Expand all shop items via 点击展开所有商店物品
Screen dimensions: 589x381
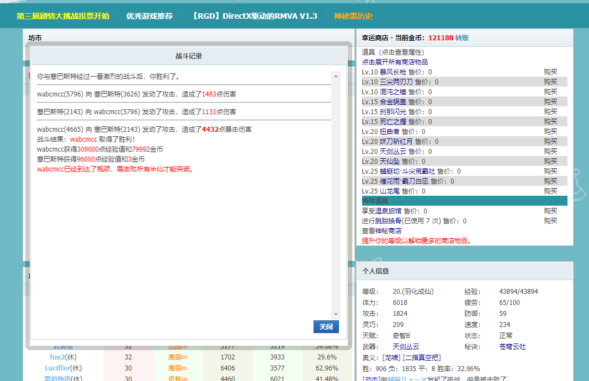click(395, 62)
